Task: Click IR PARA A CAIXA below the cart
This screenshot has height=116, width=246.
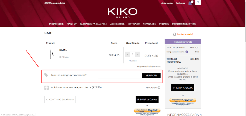Action: (x=147, y=100)
